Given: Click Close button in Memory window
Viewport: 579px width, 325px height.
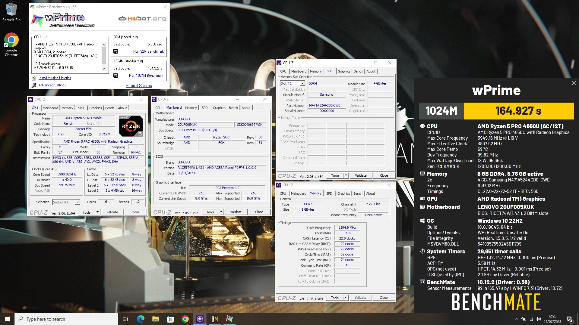Looking at the screenshot, I should [x=384, y=298].
